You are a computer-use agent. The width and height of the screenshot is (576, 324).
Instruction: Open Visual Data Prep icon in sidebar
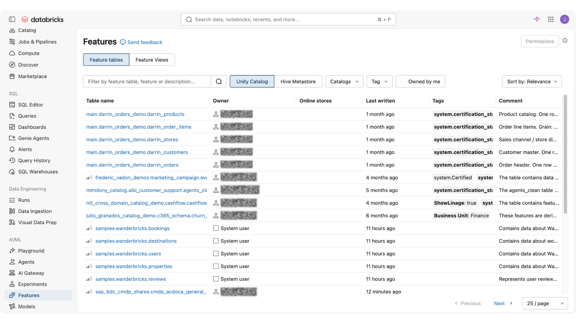(12, 222)
